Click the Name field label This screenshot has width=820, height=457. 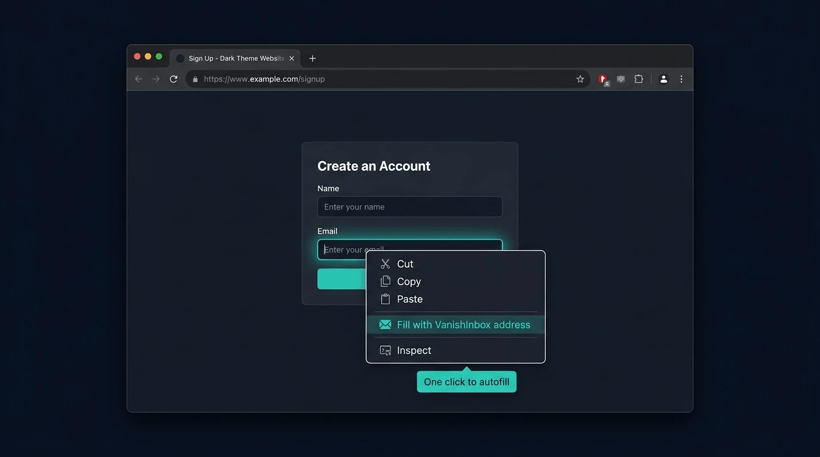coord(328,189)
